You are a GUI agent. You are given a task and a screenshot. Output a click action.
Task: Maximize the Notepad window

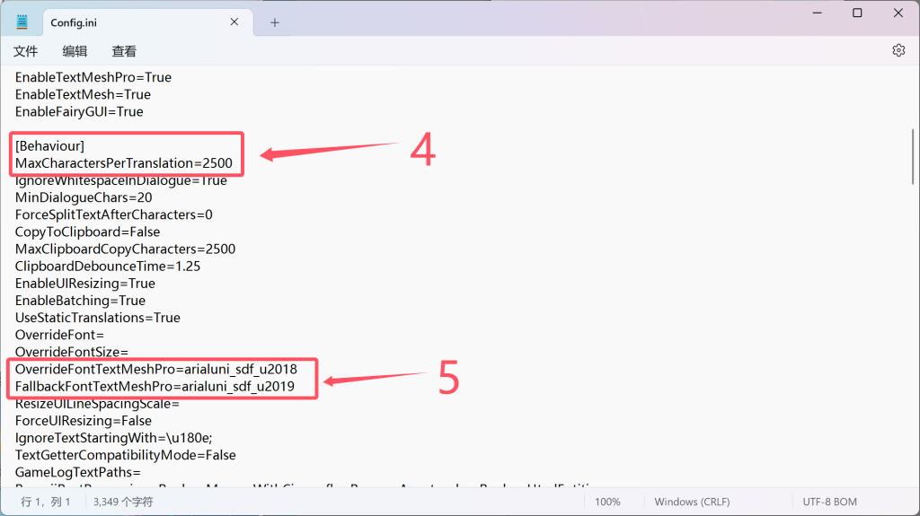click(857, 13)
